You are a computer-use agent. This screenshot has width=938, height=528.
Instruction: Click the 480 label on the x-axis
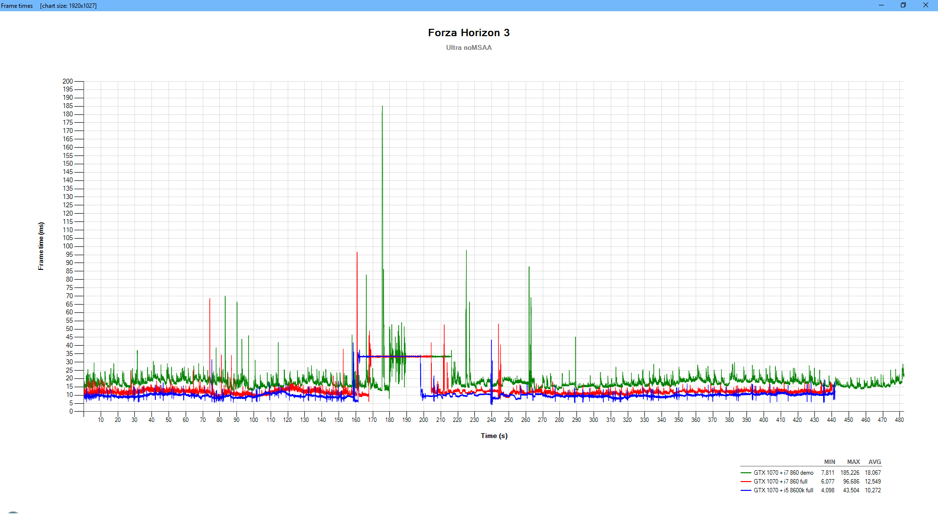click(x=899, y=420)
